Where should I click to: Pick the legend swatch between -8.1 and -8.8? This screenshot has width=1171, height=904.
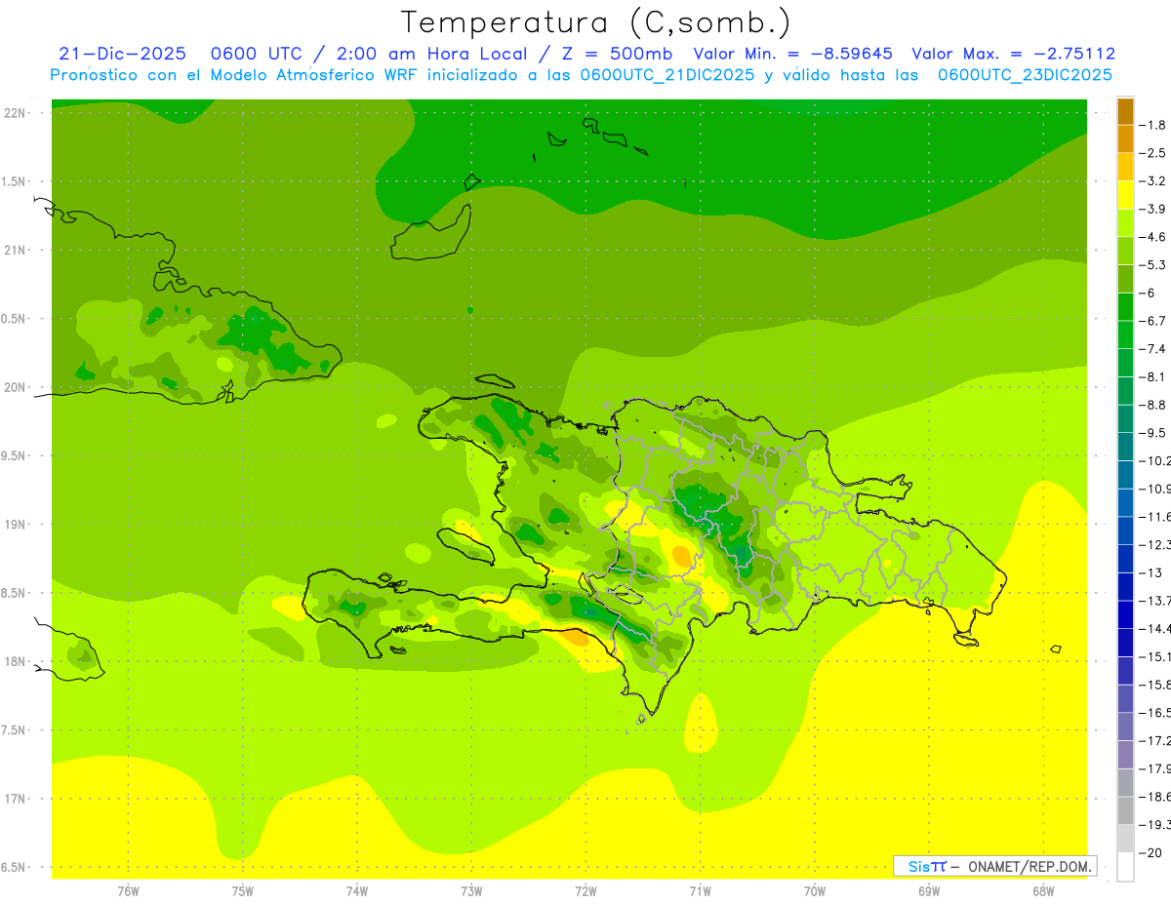(x=1125, y=391)
